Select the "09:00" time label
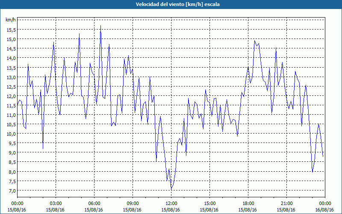 [133, 204]
